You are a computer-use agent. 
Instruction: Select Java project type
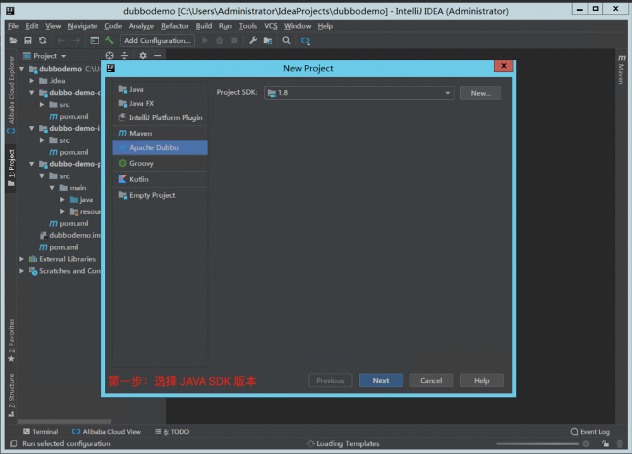(x=160, y=90)
